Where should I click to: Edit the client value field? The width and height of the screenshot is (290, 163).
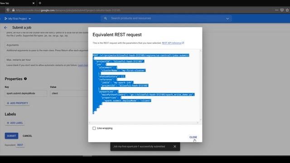[69, 93]
